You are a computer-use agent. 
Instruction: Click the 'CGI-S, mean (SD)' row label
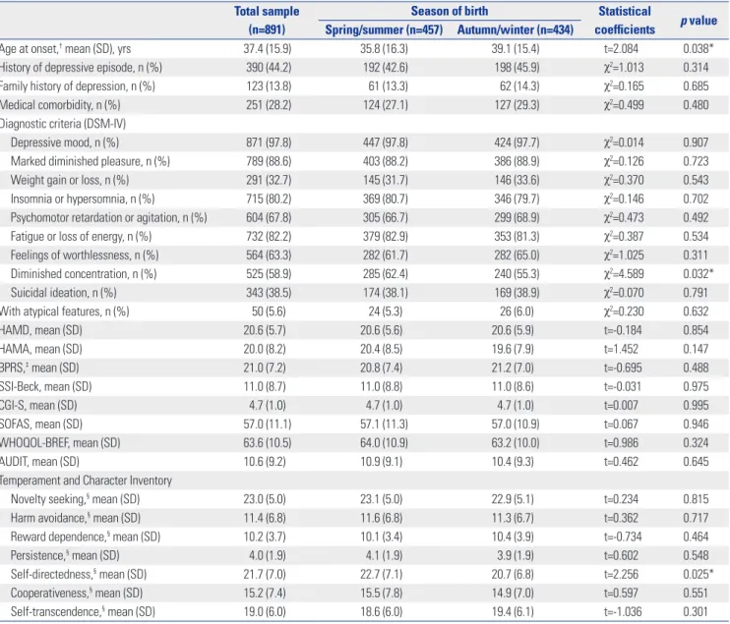coord(38,406)
